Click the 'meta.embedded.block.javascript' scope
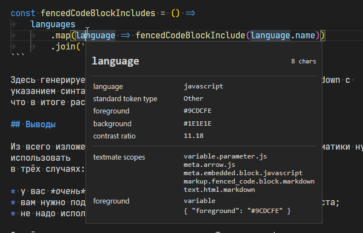Image resolution: width=363 pixels, height=233 pixels. coord(243,173)
